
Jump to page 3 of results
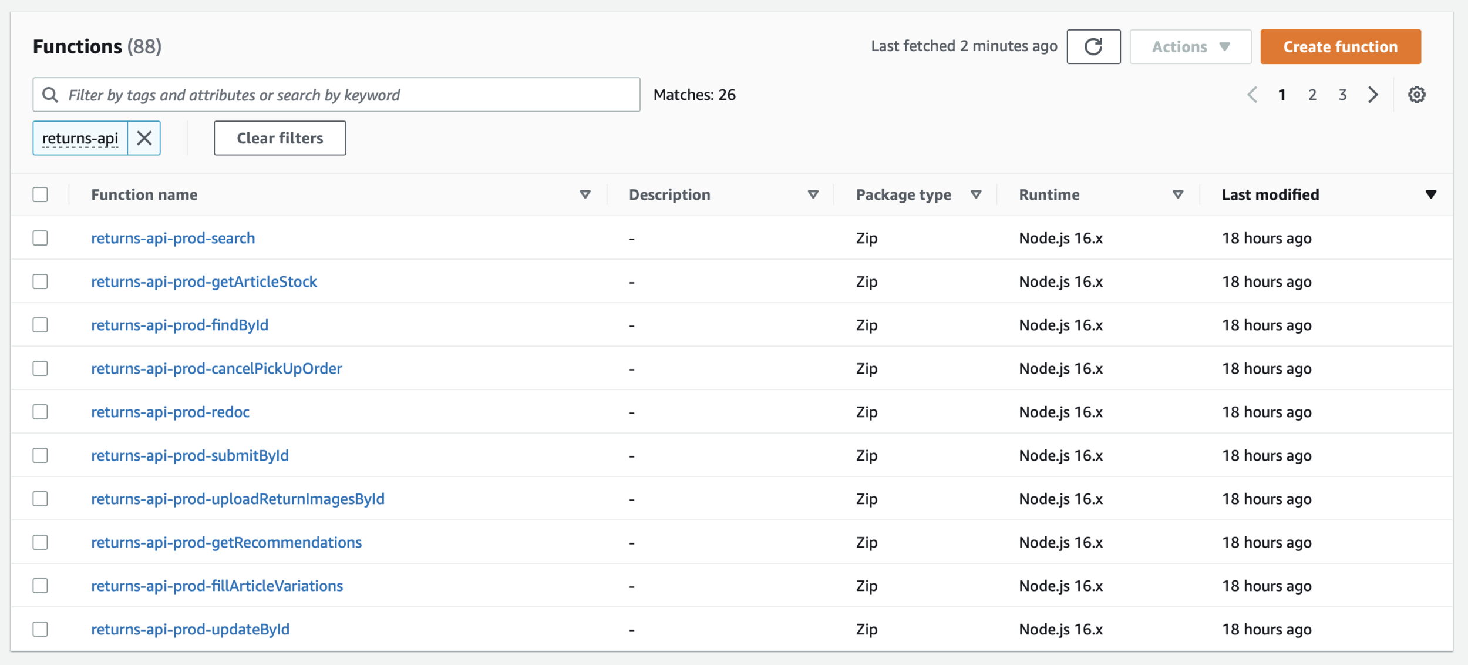click(1342, 95)
